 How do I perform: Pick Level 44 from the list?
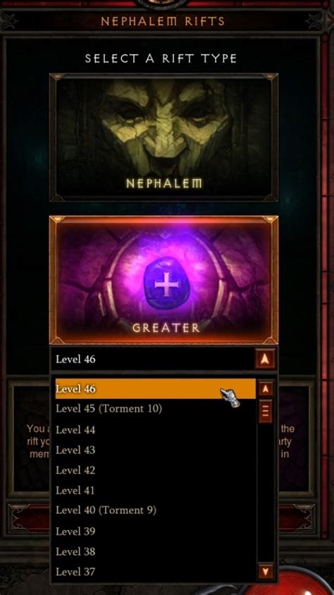click(156, 429)
